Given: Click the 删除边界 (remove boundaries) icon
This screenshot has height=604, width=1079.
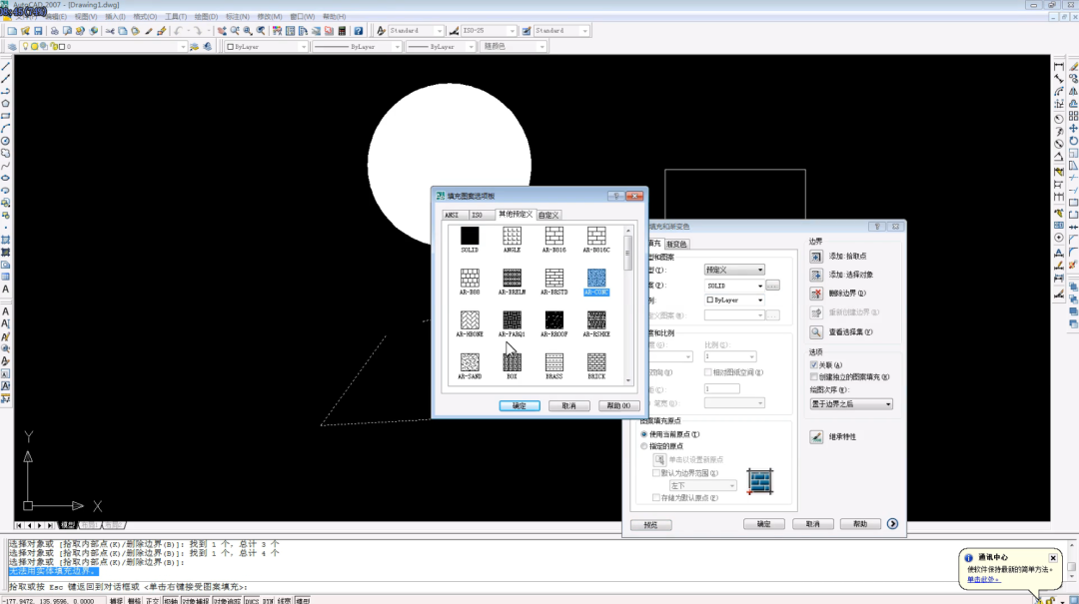Looking at the screenshot, I should click(816, 294).
